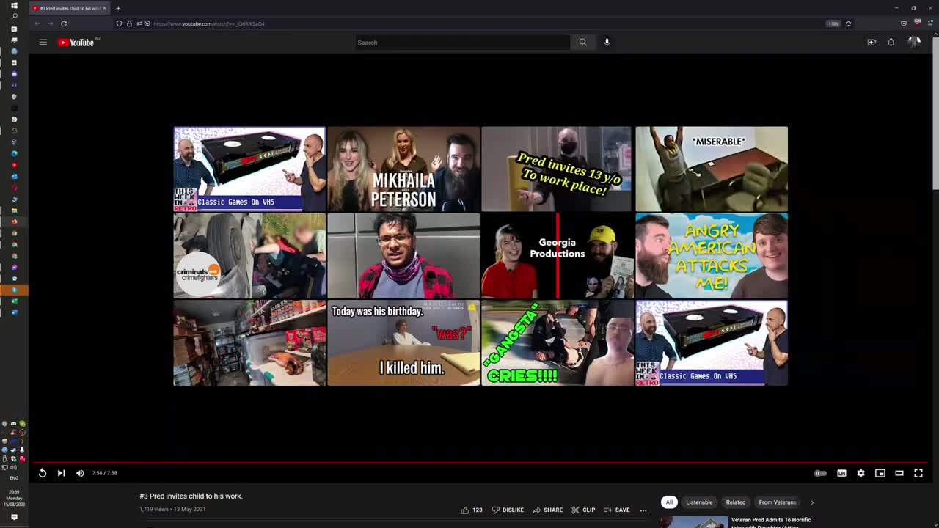Mute the video volume
This screenshot has width=939, height=528.
(x=80, y=473)
